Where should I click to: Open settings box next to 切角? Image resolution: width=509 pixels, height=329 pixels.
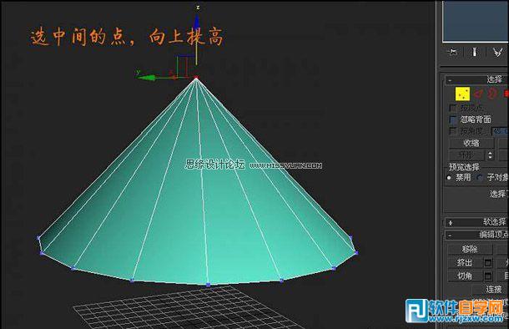pos(488,276)
